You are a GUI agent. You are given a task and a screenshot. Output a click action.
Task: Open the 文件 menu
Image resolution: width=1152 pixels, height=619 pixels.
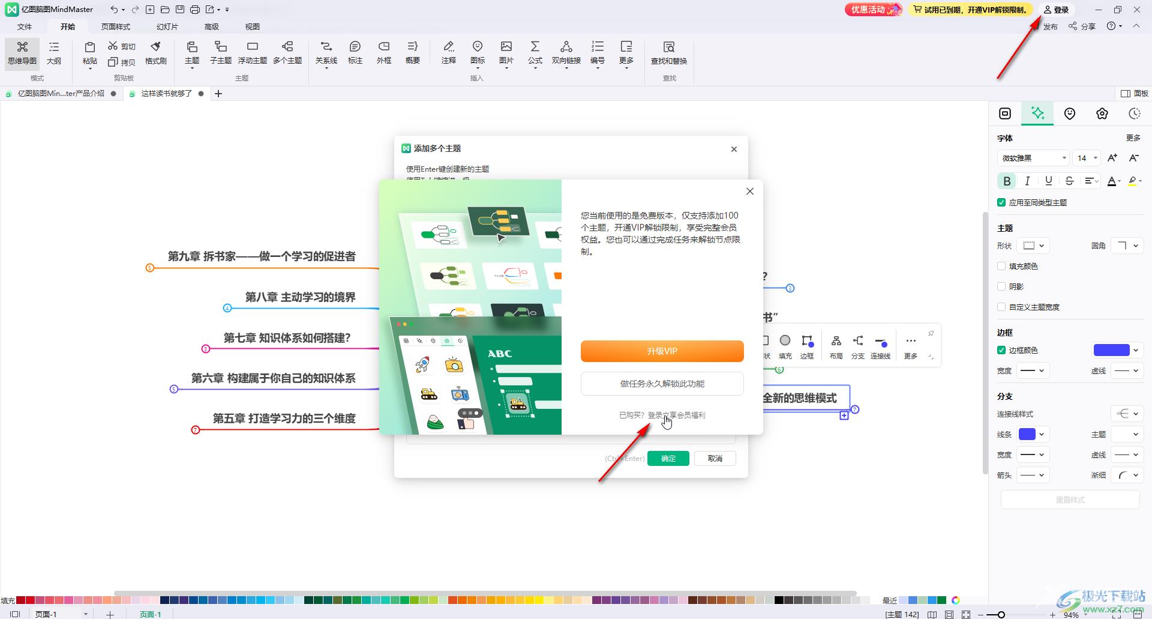25,26
